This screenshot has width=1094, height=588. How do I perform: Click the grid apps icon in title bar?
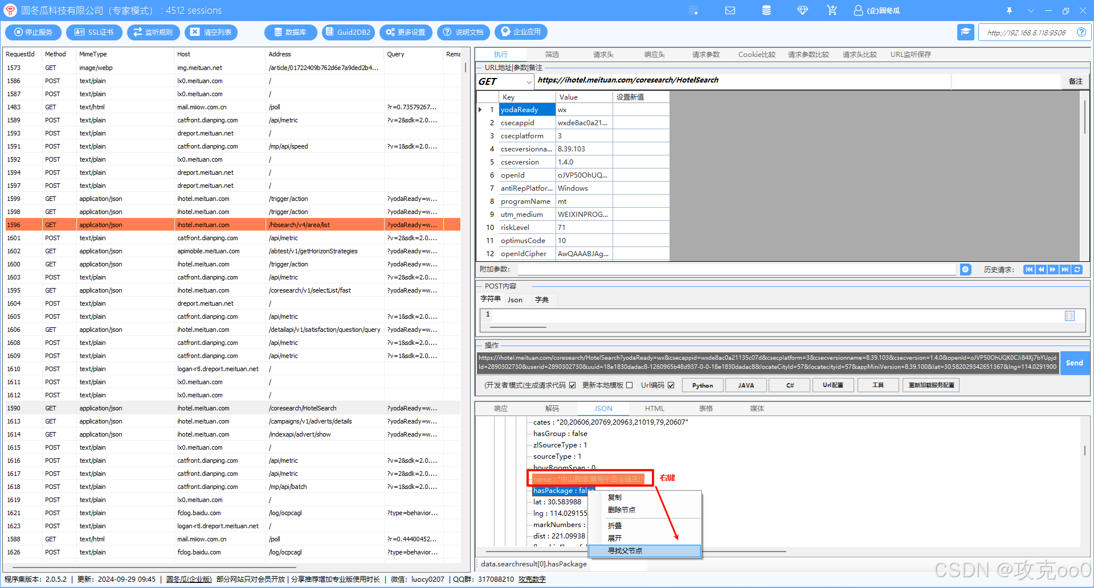click(693, 10)
